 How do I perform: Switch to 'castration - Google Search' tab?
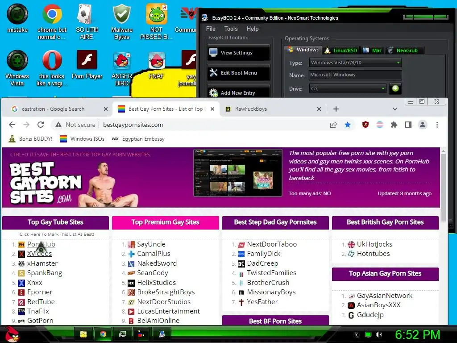(x=53, y=109)
